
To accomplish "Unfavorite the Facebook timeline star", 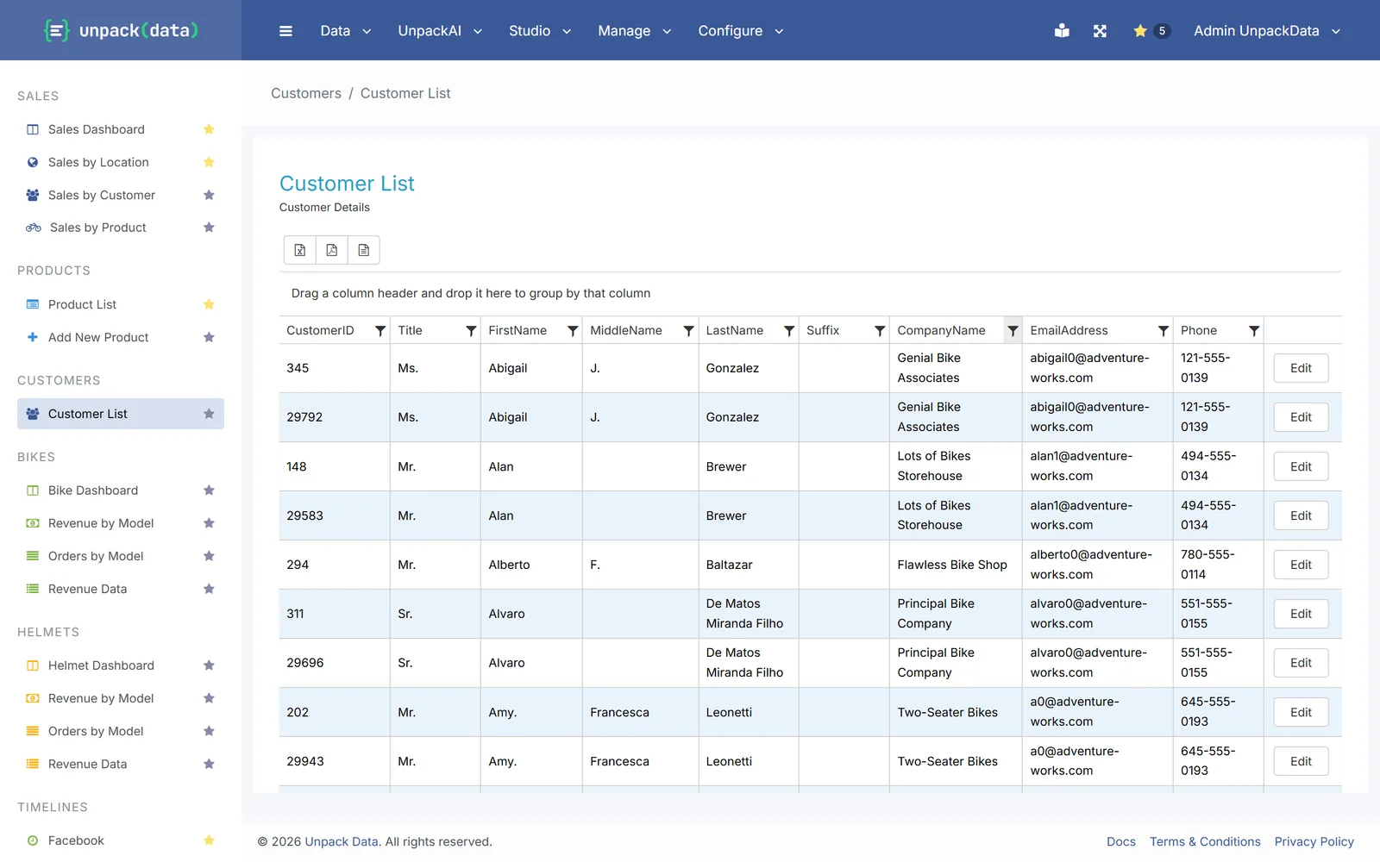I will click(209, 840).
